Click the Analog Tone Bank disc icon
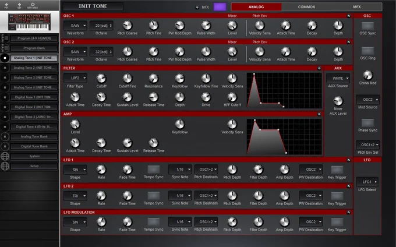Viewport: 396px width, 247px height. coord(5,137)
